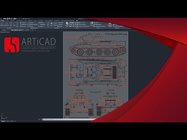This screenshot has width=187, height=140.
Task: Click the plus button for new drawing tab
Action: (35, 30)
